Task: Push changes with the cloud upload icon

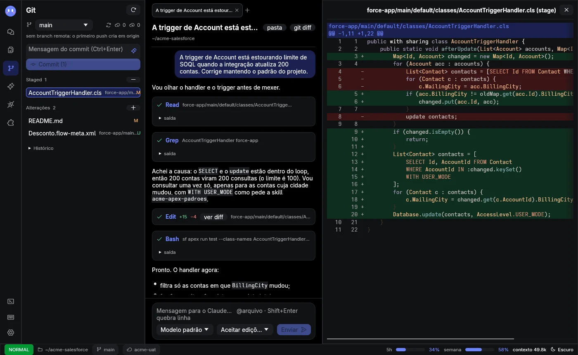Action: pos(135,25)
